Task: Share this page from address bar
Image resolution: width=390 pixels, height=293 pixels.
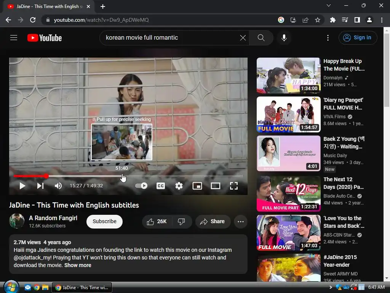Action: [x=305, y=20]
